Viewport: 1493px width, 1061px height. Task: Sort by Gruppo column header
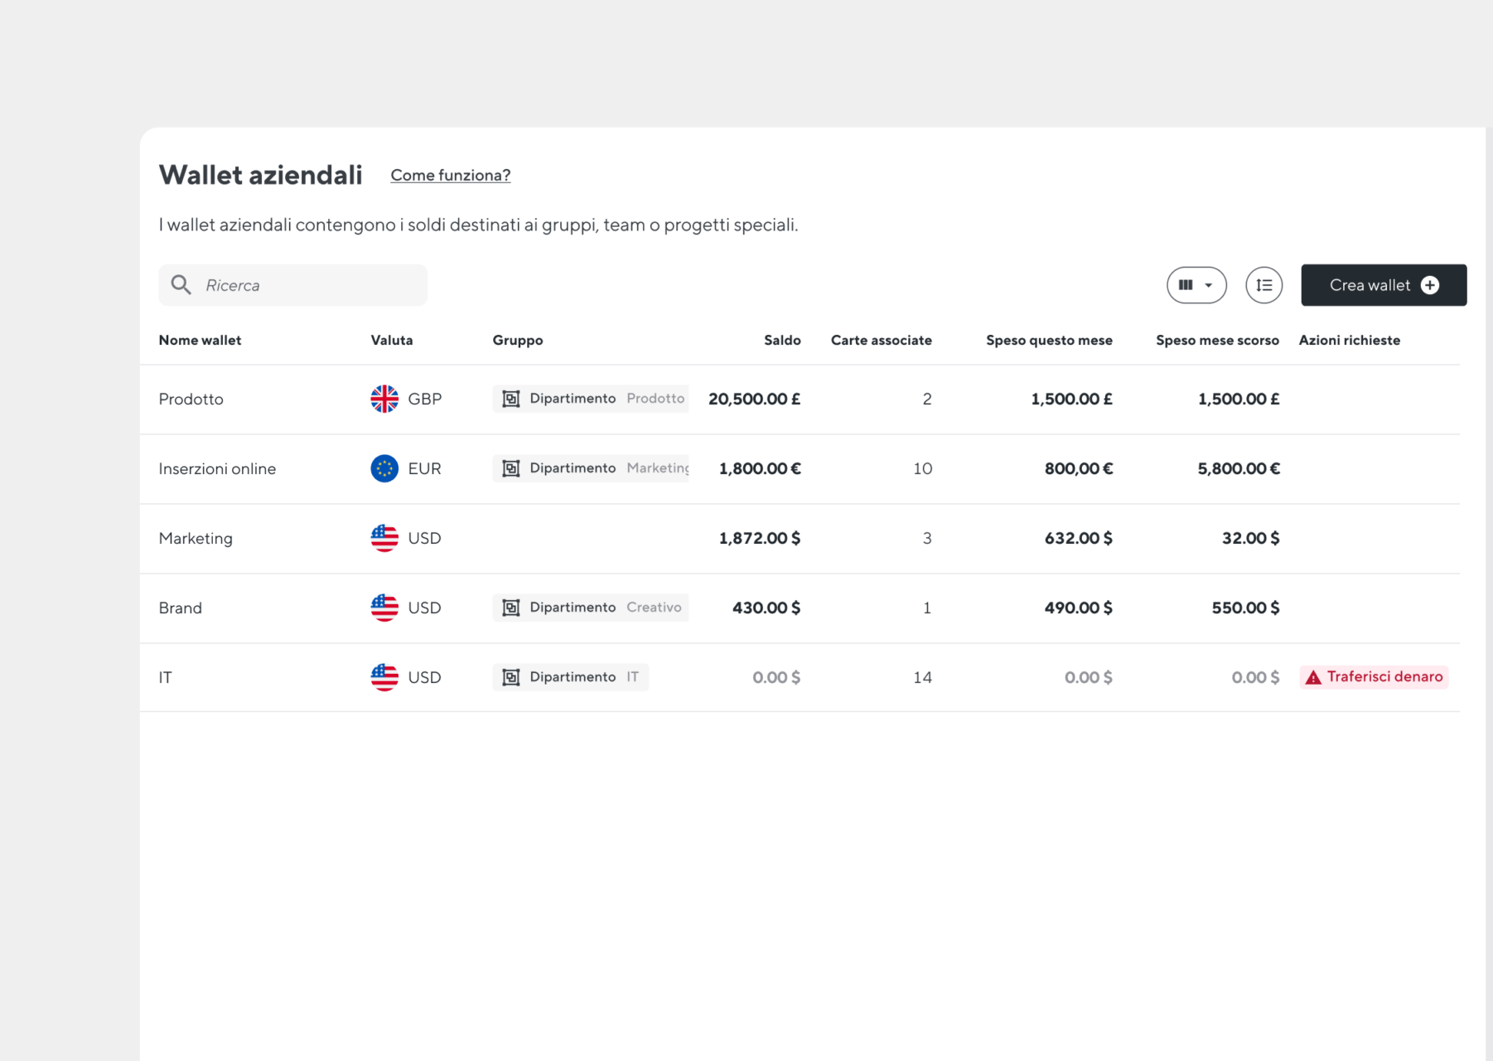tap(518, 340)
